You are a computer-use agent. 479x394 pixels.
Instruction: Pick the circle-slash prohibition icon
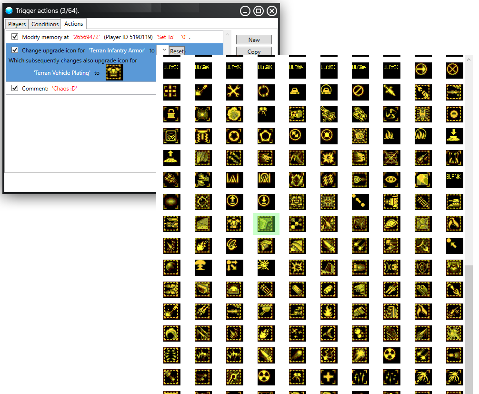(x=360, y=92)
